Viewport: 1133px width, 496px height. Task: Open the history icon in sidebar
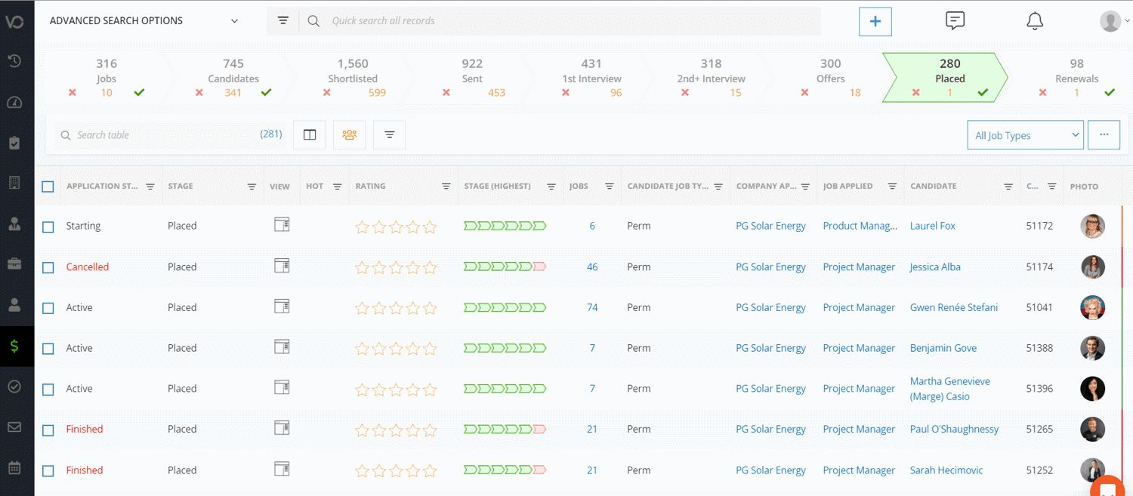pos(14,62)
